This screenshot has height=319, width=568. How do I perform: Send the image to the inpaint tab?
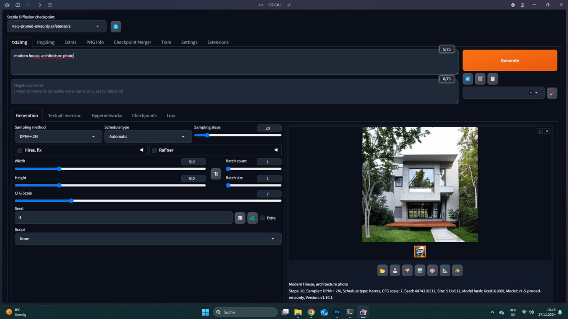(432, 271)
